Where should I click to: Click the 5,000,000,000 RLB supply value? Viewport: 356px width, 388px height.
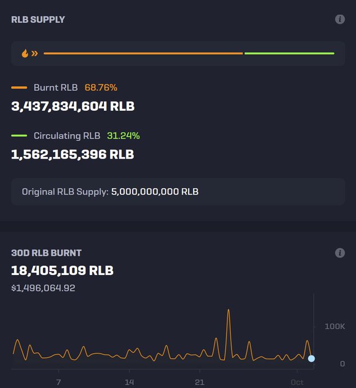point(155,192)
